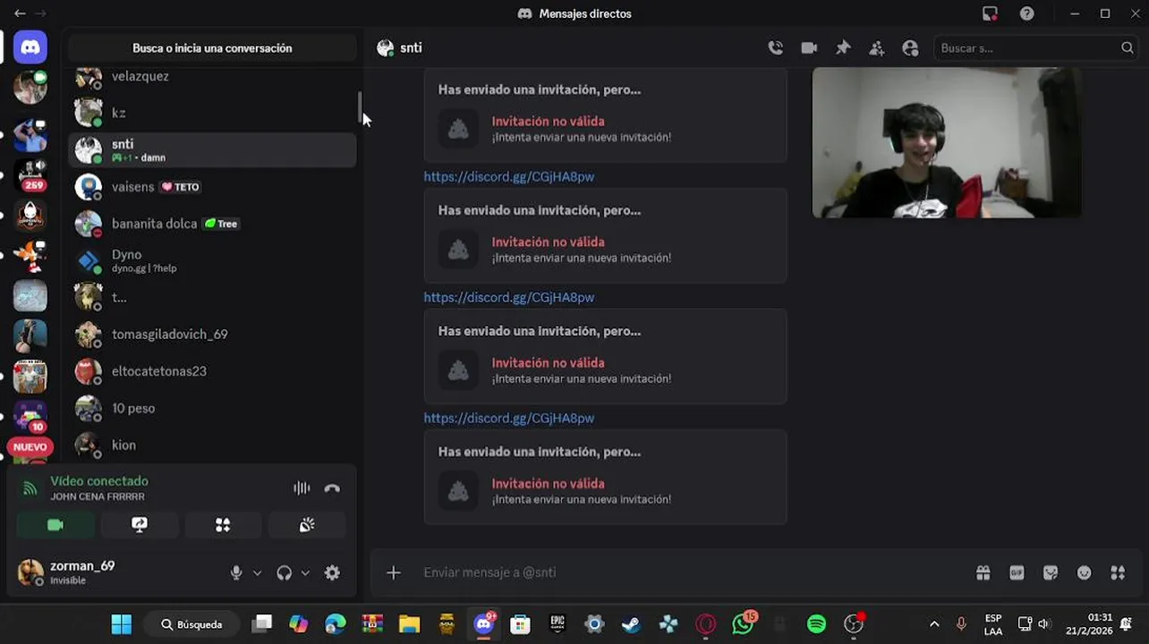Turn off the camera in voice panel
This screenshot has width=1149, height=644.
tap(55, 525)
